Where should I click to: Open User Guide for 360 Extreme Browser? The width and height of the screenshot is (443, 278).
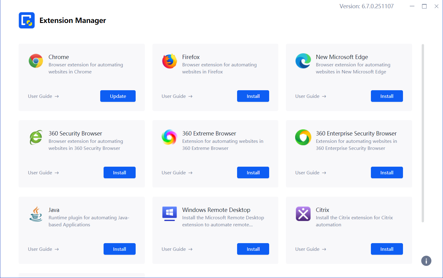(177, 173)
